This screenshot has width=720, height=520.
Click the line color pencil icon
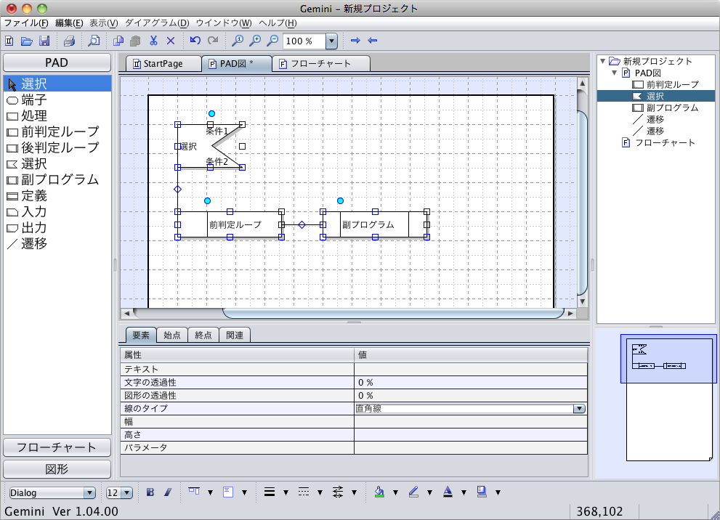coord(413,492)
